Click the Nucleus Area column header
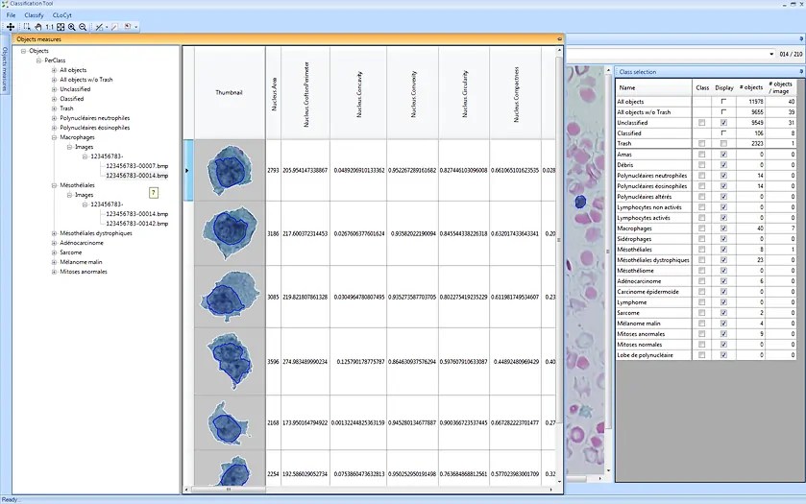Viewport: 806px width, 504px height. coord(274,93)
